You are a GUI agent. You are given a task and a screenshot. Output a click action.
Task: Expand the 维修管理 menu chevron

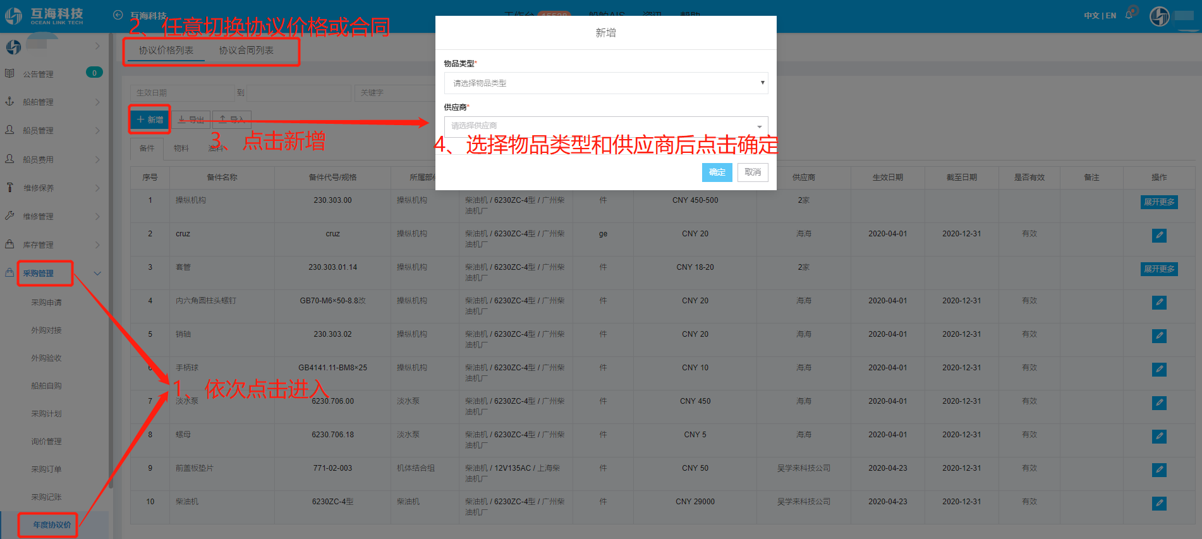pos(97,216)
